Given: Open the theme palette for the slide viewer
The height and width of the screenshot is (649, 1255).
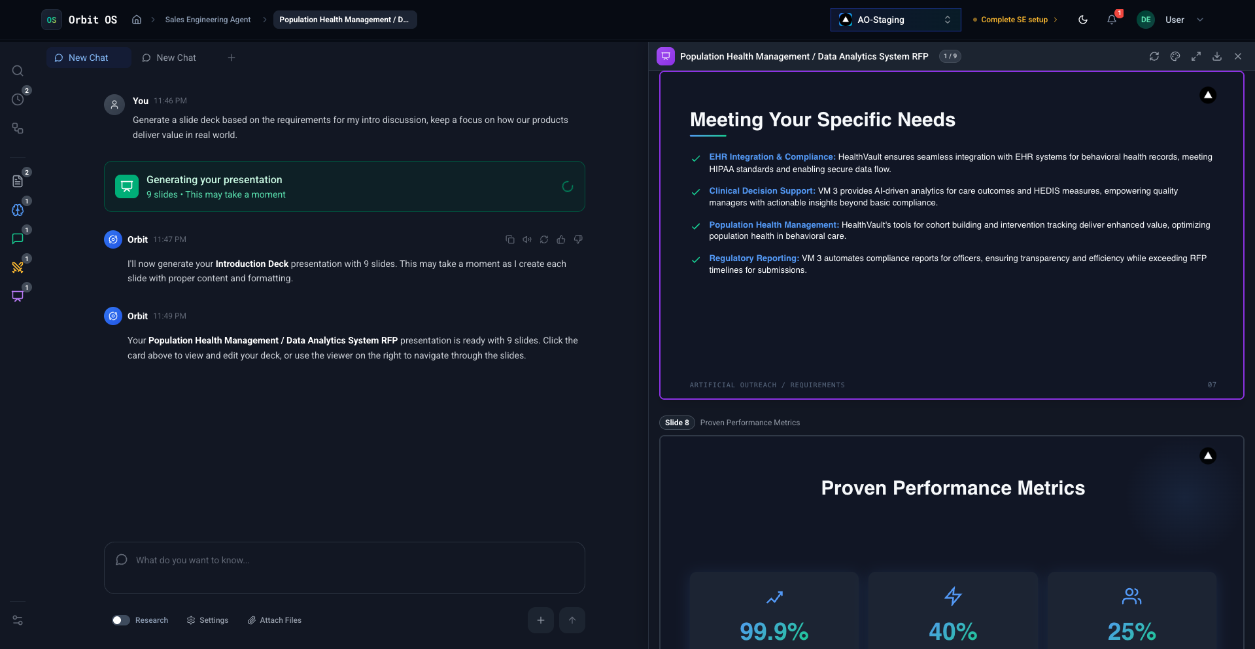Looking at the screenshot, I should pyautogui.click(x=1175, y=56).
